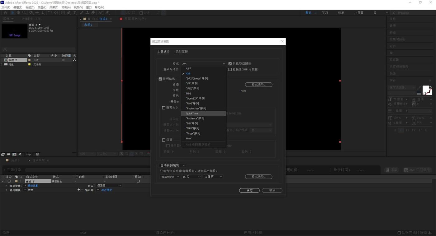Enable 裁剪 checkbox
Viewport: 436px width, 236px height.
tap(164, 140)
